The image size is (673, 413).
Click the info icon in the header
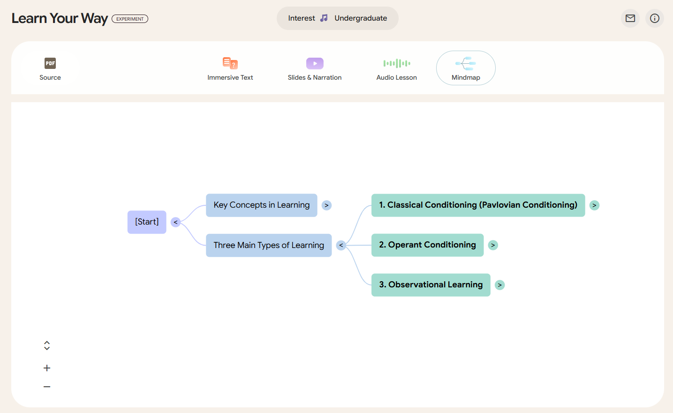(x=654, y=18)
